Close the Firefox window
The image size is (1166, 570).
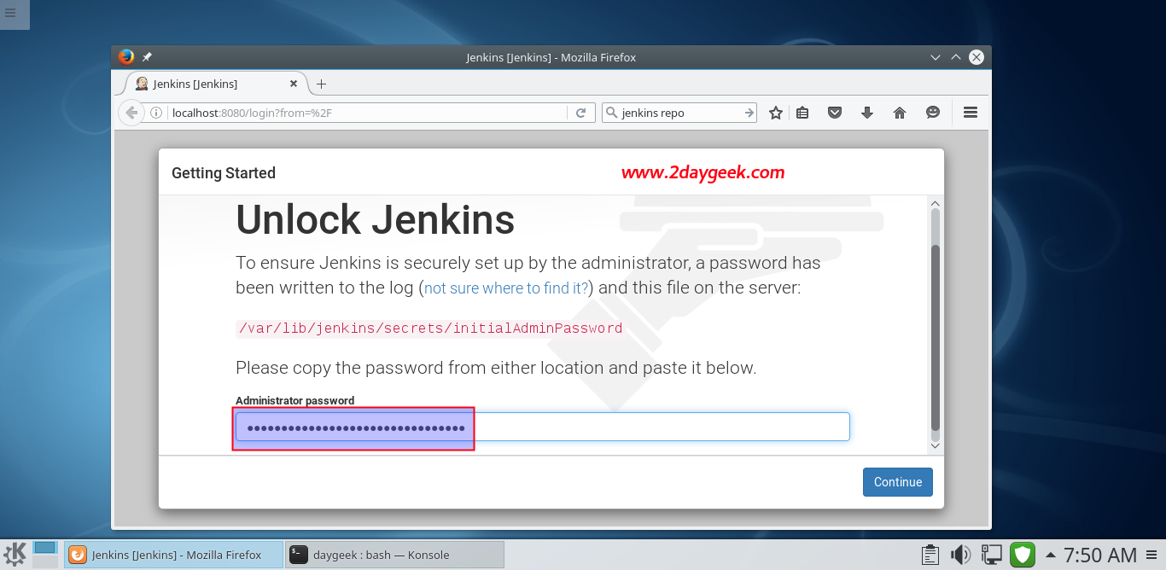977,57
